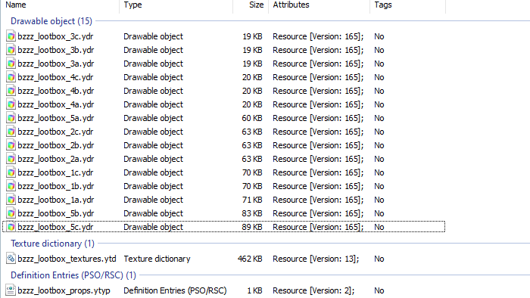Click the bzzz_lootbox_5a.ydr file icon

[11, 118]
